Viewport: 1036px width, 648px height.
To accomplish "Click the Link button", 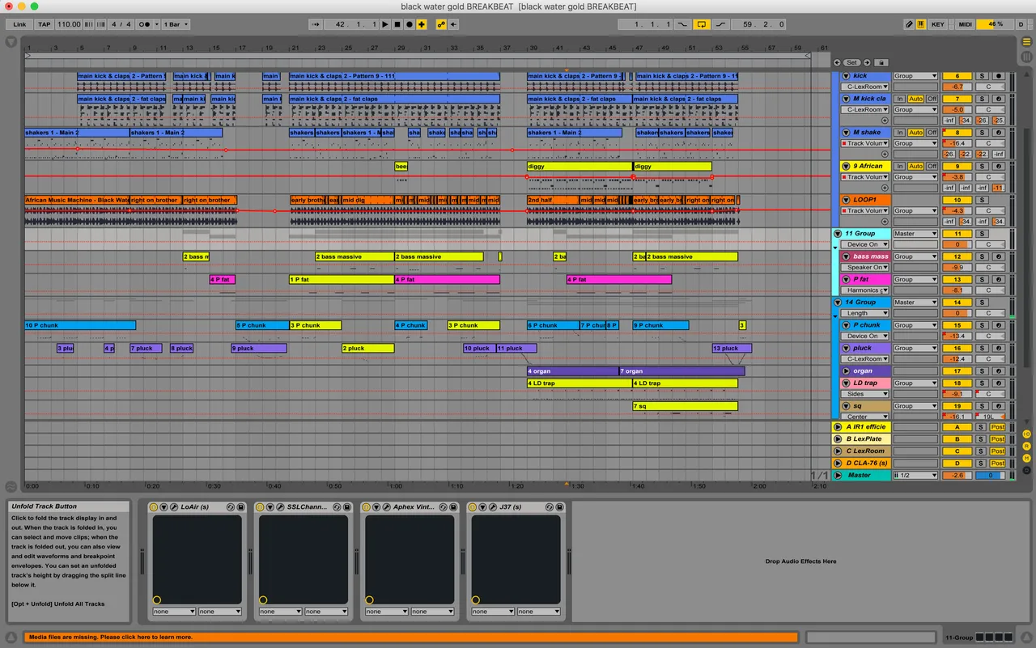I will pos(19,24).
